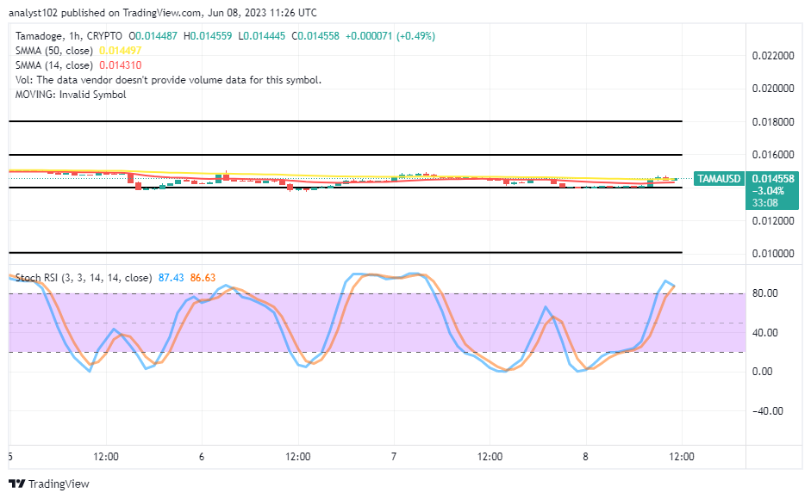Click the Stoch RSI indicator legend
Screen dimensions: 811x499
[x=84, y=278]
